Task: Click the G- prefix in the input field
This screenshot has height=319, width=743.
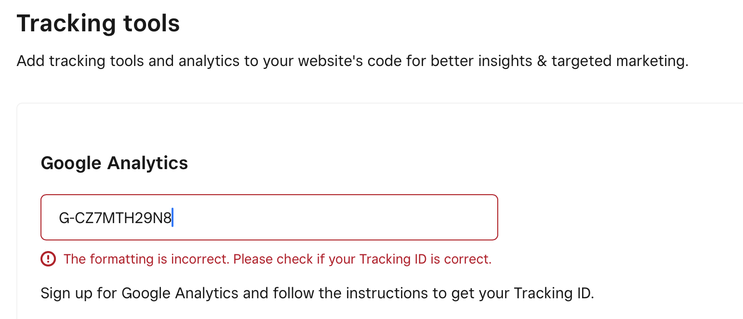Action: (67, 217)
